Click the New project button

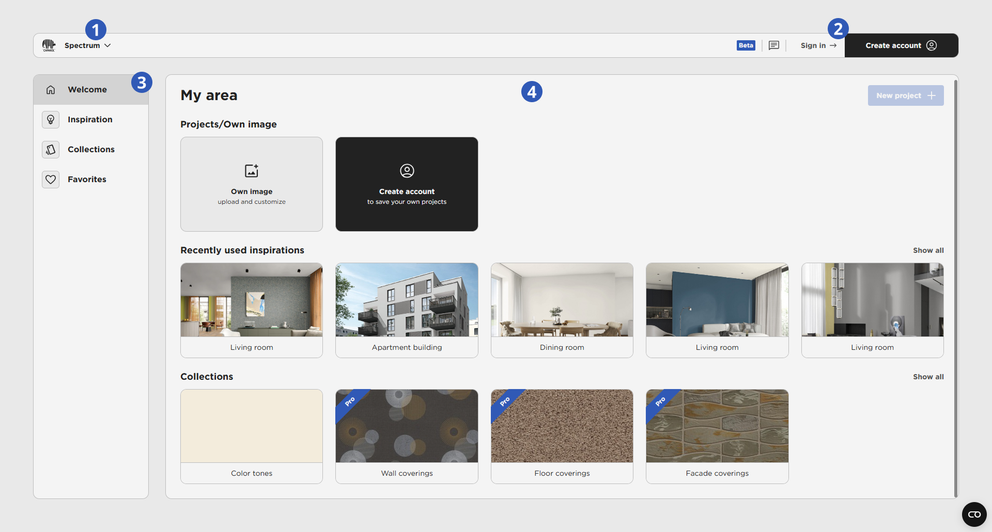click(x=905, y=95)
